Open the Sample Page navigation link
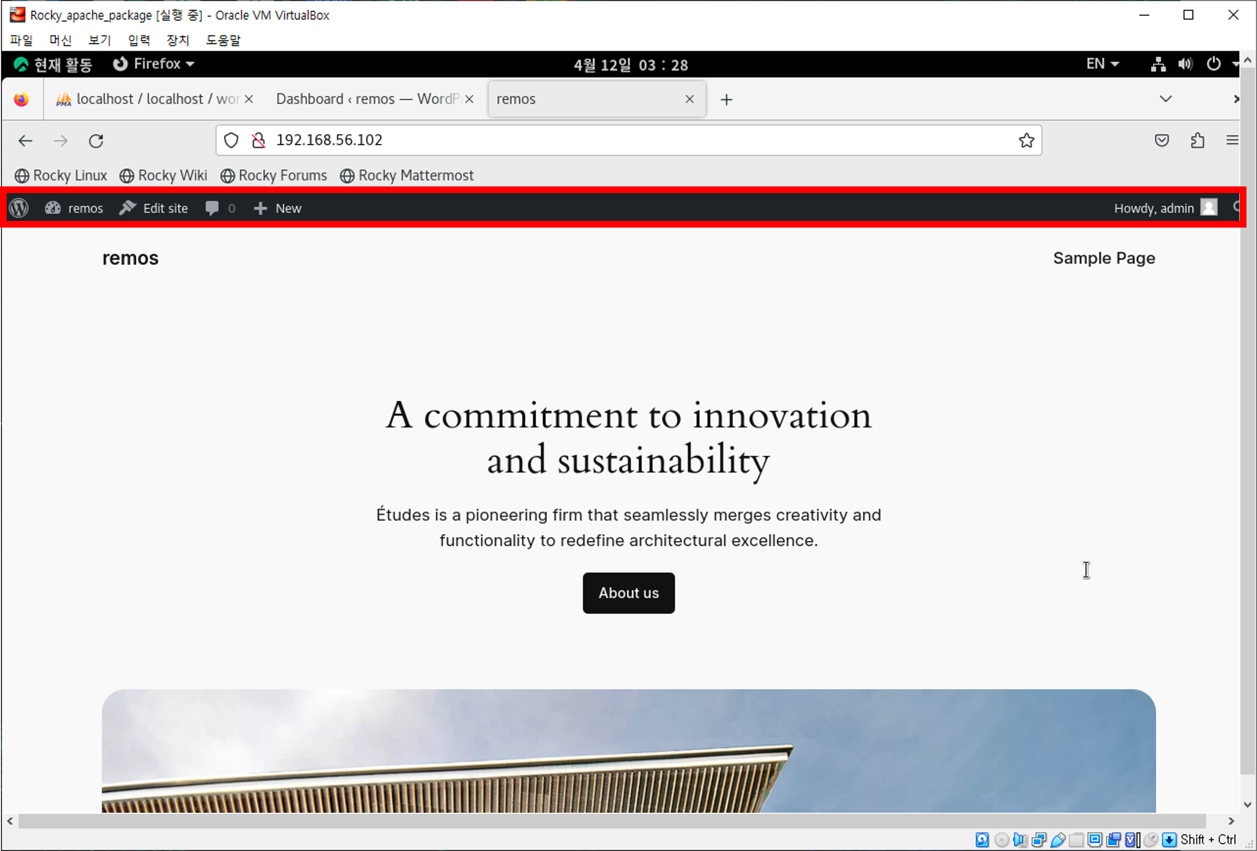The width and height of the screenshot is (1257, 851). point(1103,258)
